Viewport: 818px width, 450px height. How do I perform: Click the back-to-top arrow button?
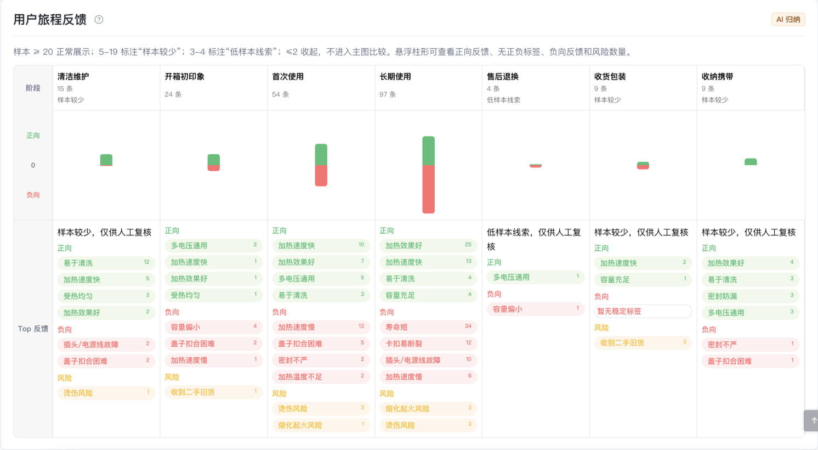811,420
